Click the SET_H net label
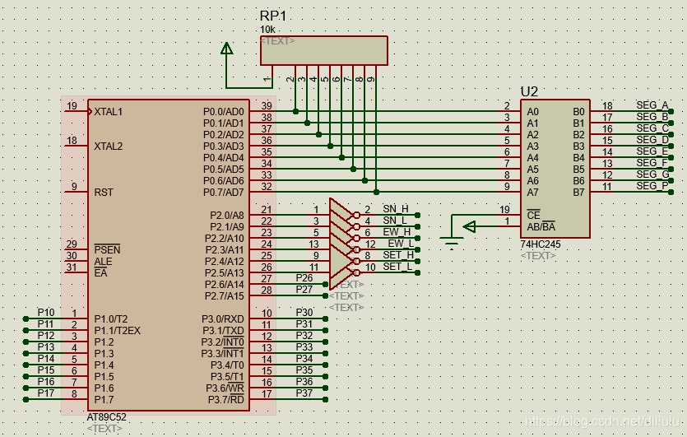Image resolution: width=687 pixels, height=437 pixels. click(398, 255)
